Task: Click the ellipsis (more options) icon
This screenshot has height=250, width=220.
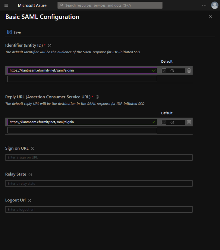Action: click(204, 5)
